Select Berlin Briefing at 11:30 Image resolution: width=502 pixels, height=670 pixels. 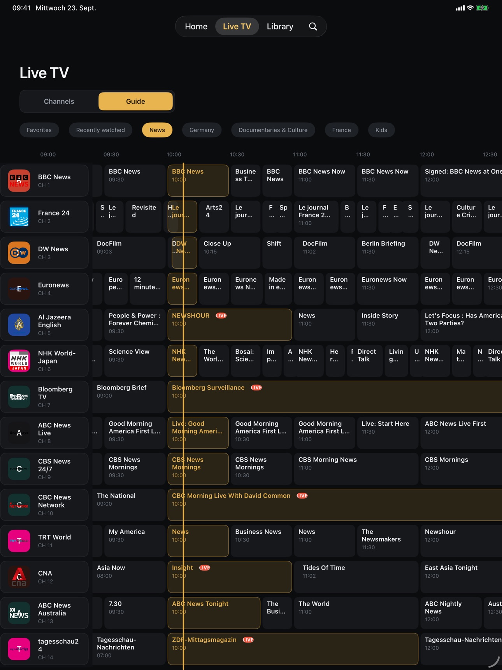(x=388, y=253)
